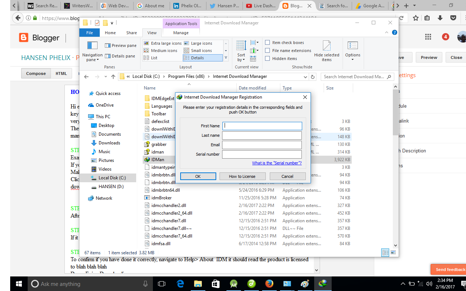Click the Properties icon in quick access toolbar

point(97,23)
